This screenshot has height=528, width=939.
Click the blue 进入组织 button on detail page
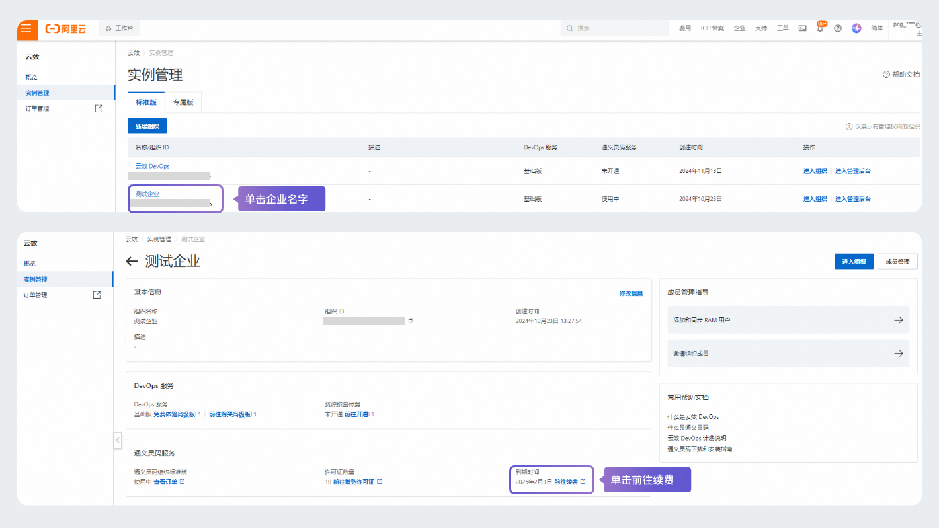tap(854, 262)
